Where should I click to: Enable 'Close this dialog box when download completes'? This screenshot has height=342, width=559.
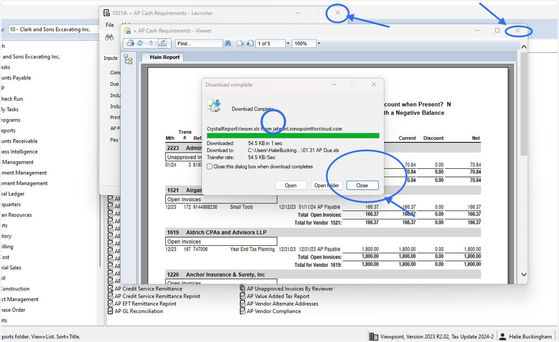coord(210,166)
